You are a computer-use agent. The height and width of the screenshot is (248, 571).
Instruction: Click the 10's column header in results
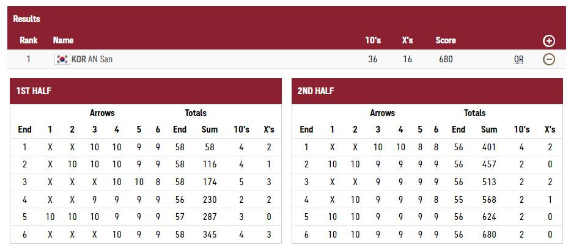(x=372, y=40)
